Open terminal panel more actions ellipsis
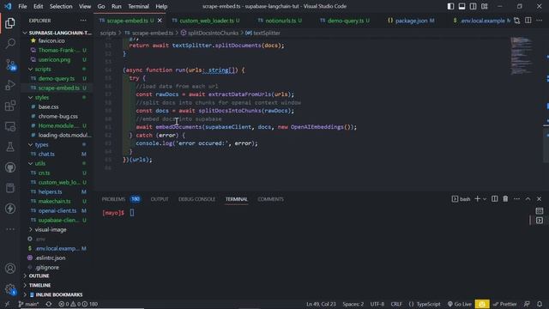This screenshot has height=309, width=549. (x=516, y=199)
